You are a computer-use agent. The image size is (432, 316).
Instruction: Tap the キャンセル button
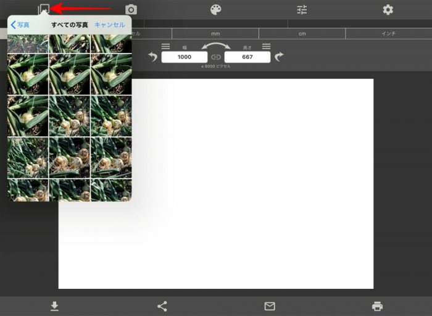pos(110,25)
